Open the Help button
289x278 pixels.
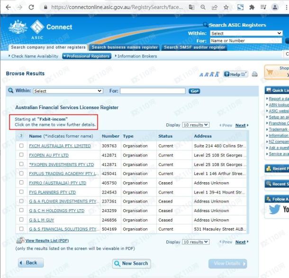tap(235, 74)
